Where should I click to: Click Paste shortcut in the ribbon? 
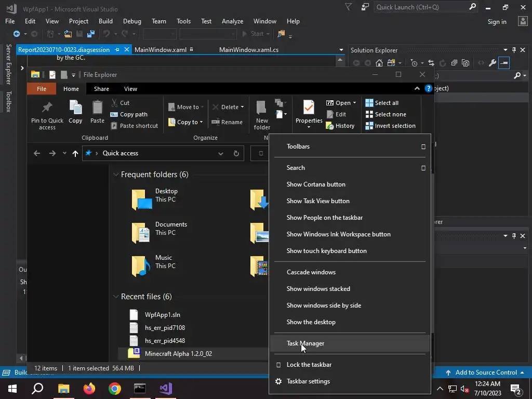pos(135,126)
